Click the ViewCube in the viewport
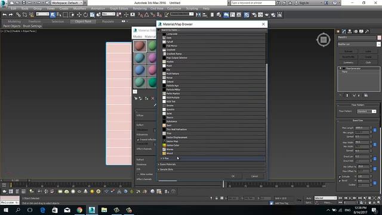Screen dimensions: 382x215 (x=324, y=40)
